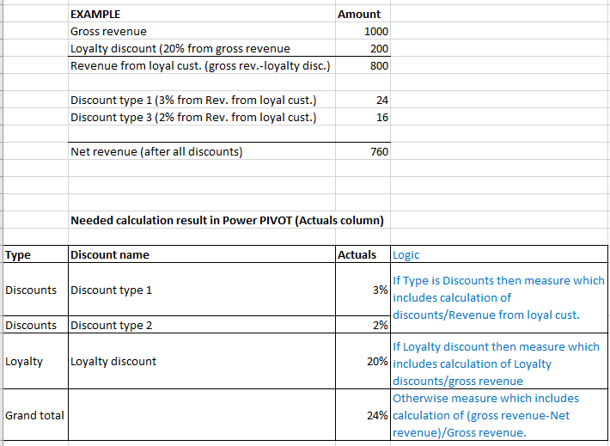Select Discounts type cell beside Discount type 1

35,290
